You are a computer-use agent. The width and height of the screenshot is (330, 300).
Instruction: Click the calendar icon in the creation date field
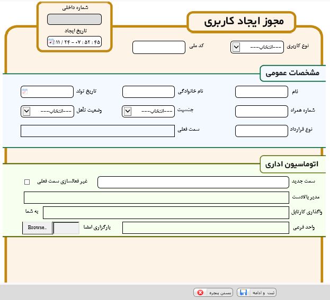(x=51, y=41)
